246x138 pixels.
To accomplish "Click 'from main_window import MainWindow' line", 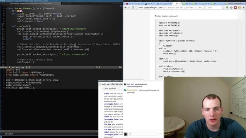I will pyautogui.click(x=30, y=75).
